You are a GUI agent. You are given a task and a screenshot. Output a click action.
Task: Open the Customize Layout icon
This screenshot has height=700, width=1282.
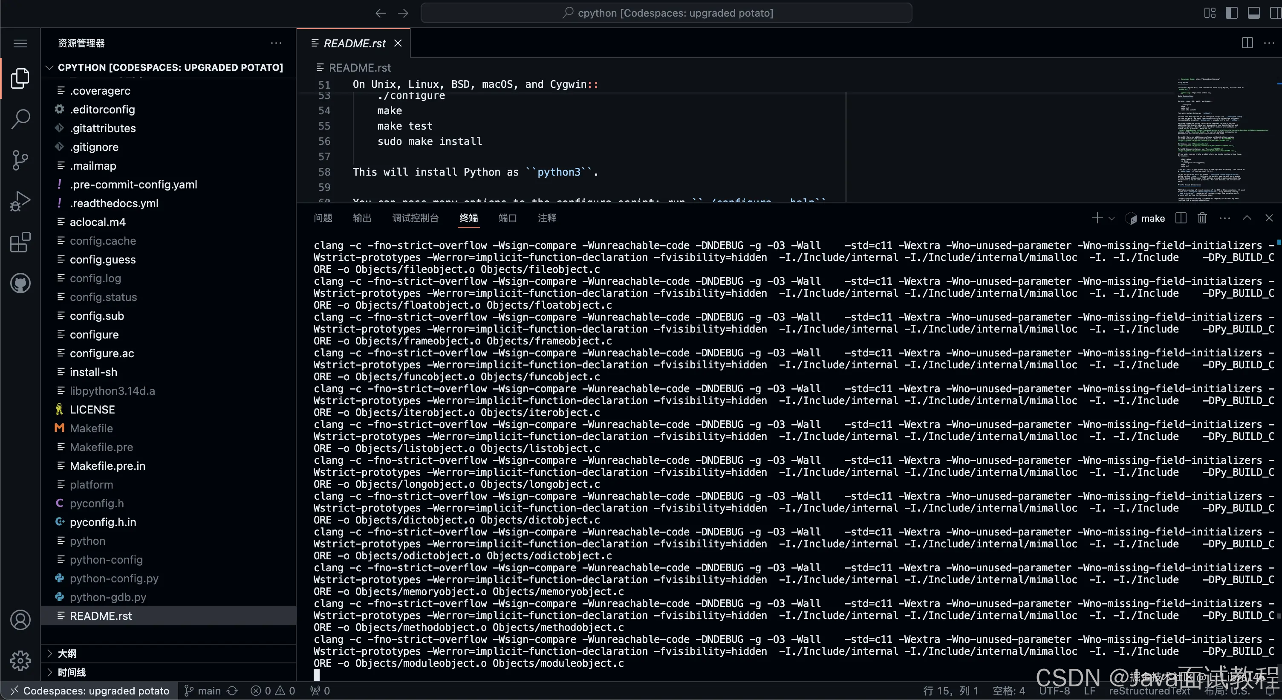[1210, 13]
